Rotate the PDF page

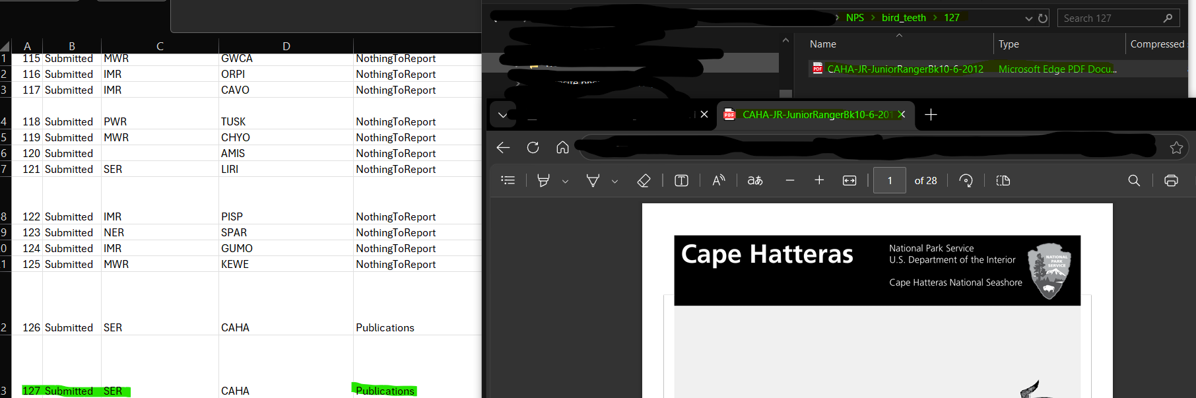(966, 180)
